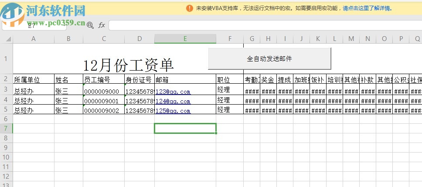Viewport: 422px width, 187px height.
Task: Select row 3 header
Action: [x=6, y=89]
